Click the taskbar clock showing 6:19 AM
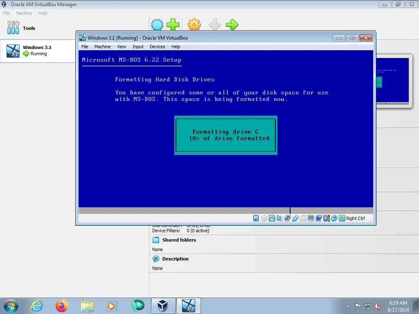 [x=398, y=306]
